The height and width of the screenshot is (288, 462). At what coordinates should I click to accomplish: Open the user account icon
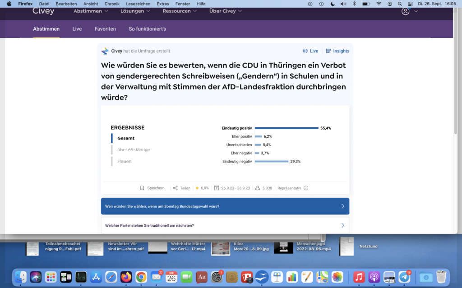405,11
